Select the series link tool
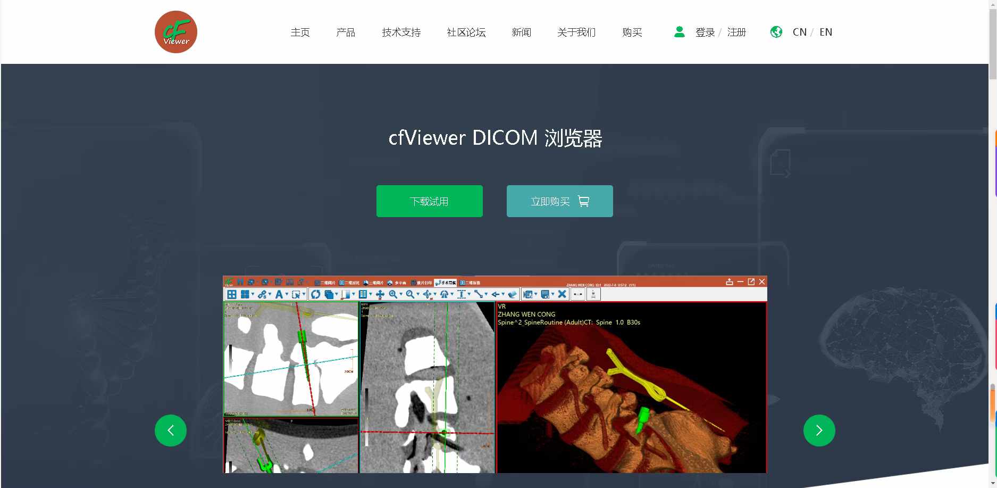 pos(262,294)
